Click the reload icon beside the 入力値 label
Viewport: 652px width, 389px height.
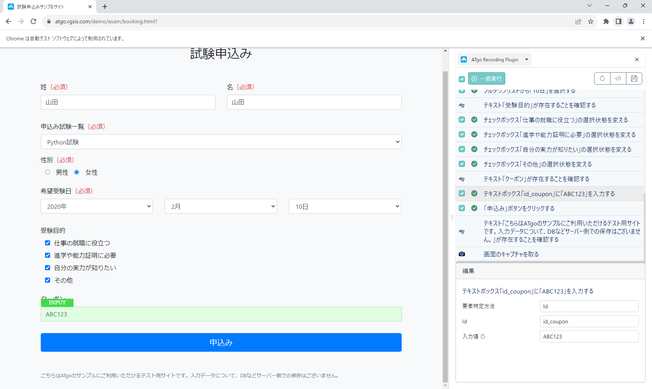click(482, 336)
